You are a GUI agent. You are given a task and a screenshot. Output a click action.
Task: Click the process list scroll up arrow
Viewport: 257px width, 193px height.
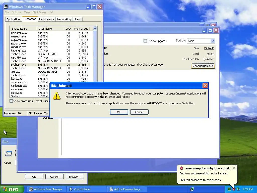coord(95,28)
